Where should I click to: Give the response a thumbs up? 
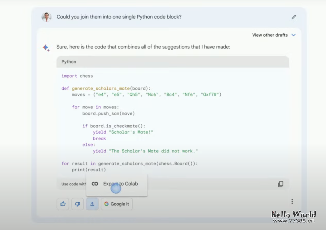coord(63,204)
